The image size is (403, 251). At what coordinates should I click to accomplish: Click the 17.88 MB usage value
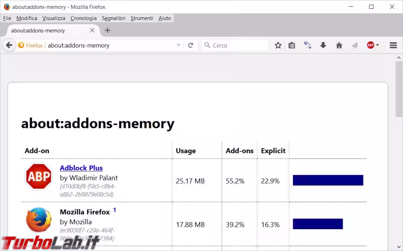coord(190,225)
